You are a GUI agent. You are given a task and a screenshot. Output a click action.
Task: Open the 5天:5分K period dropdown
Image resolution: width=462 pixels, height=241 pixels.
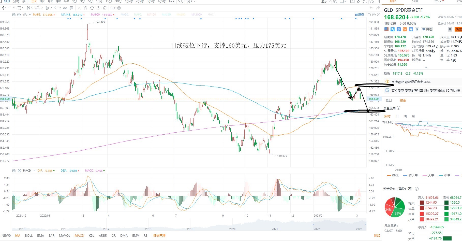click(x=187, y=1)
